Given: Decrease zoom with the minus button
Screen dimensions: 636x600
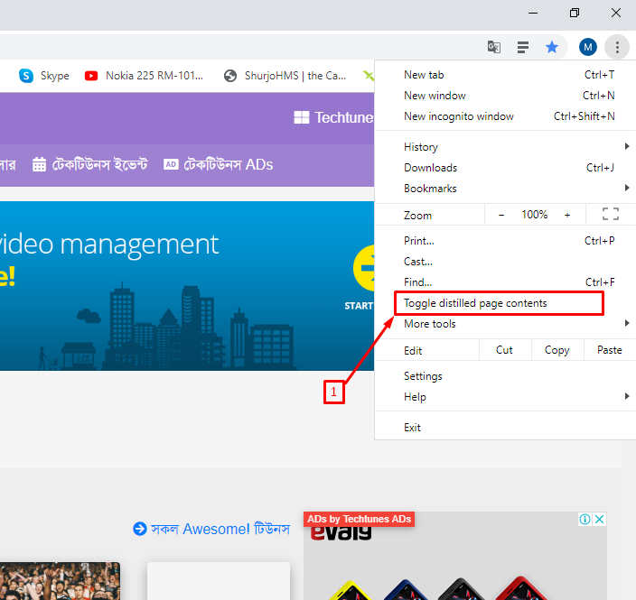Looking at the screenshot, I should pyautogui.click(x=501, y=215).
